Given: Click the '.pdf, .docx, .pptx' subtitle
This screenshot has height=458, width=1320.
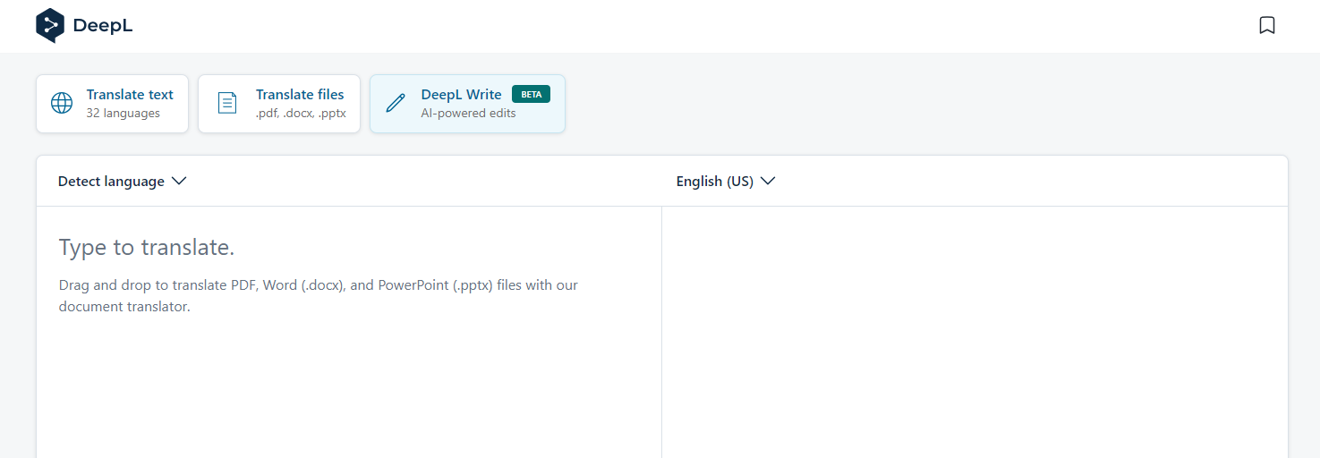Looking at the screenshot, I should coord(301,114).
